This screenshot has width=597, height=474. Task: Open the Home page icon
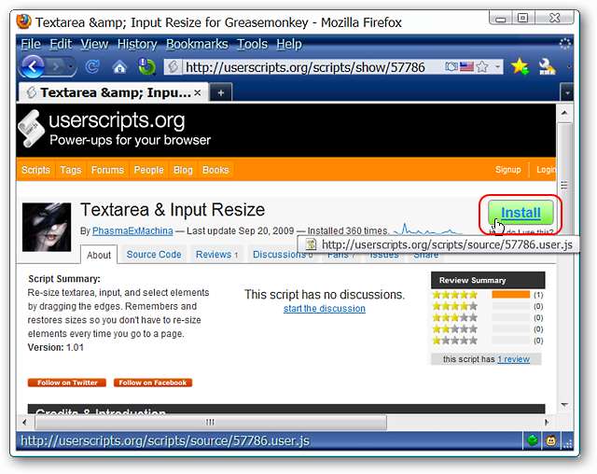pos(119,67)
